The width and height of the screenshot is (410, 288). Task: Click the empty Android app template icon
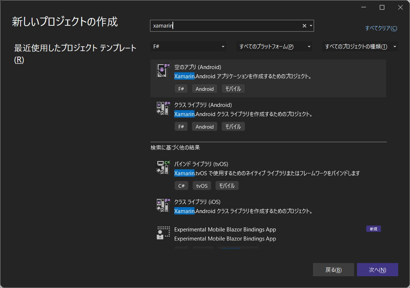[x=163, y=71]
